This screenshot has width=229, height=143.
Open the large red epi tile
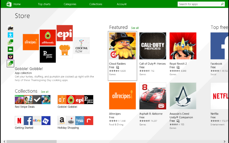[x=65, y=33]
